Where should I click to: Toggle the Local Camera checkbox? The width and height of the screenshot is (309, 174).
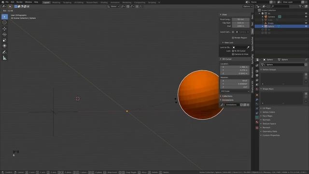(x=233, y=32)
